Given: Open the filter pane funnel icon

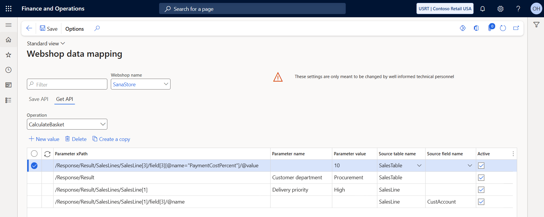Looking at the screenshot, I should point(536,25).
